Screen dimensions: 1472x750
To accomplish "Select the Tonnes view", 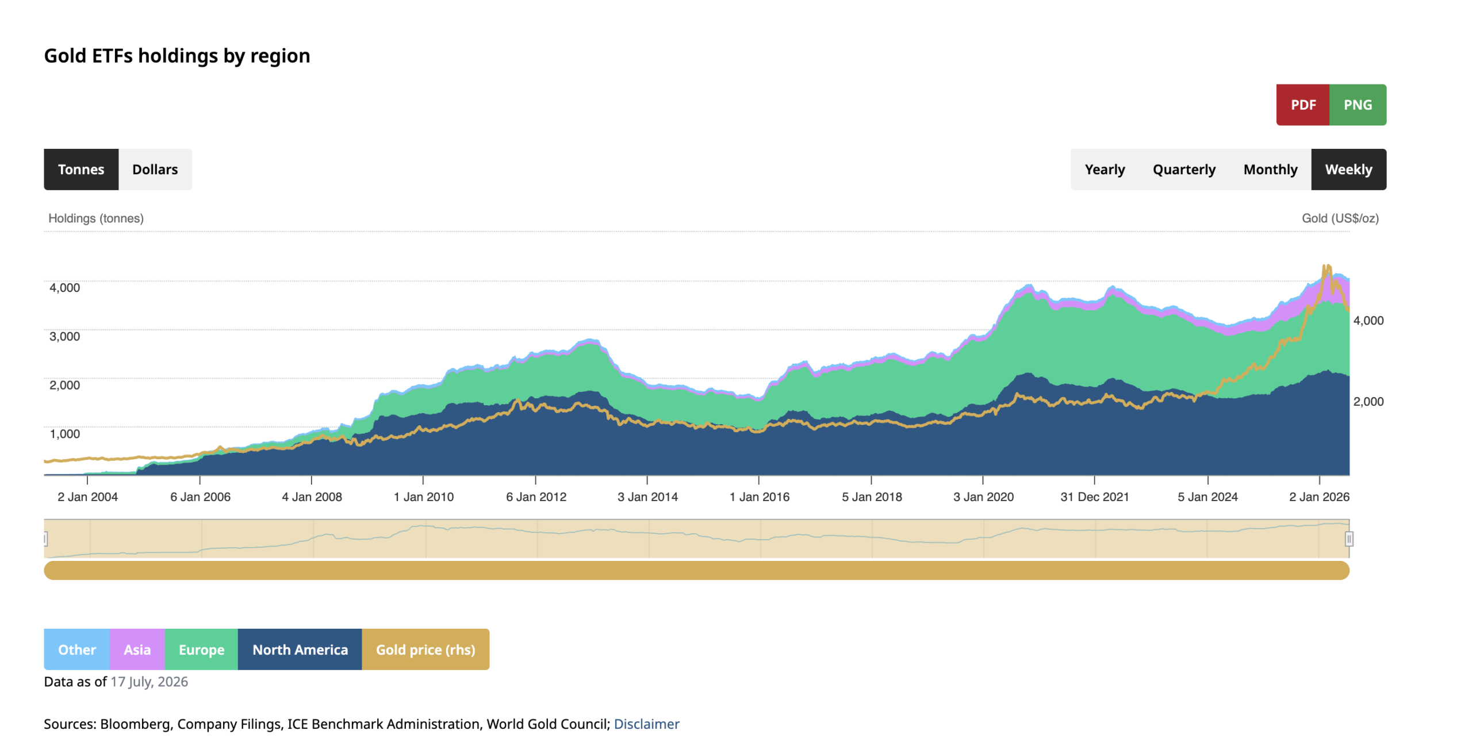I will [x=81, y=170].
